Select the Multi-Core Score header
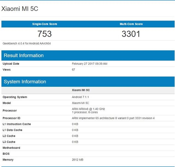 [x=131, y=24]
